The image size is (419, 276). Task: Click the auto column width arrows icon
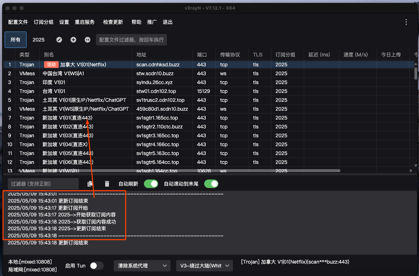[x=88, y=40]
